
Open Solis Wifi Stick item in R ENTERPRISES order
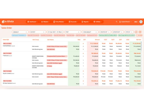pos(51,49)
